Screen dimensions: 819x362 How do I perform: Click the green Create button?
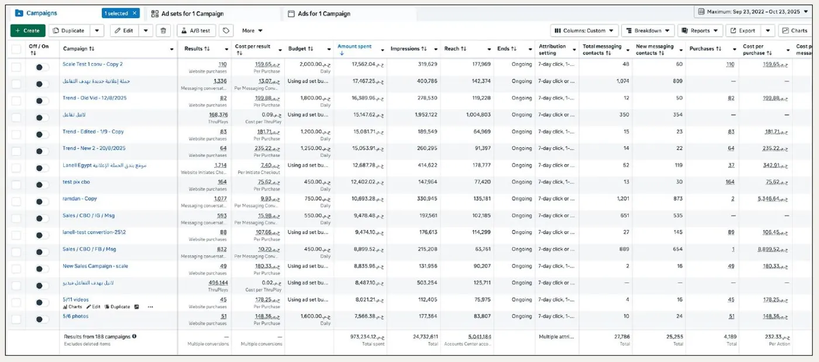(x=27, y=31)
